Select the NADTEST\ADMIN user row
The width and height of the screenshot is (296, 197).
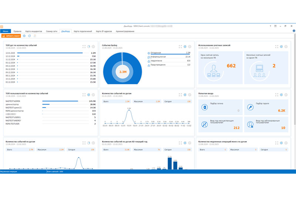click(51, 101)
